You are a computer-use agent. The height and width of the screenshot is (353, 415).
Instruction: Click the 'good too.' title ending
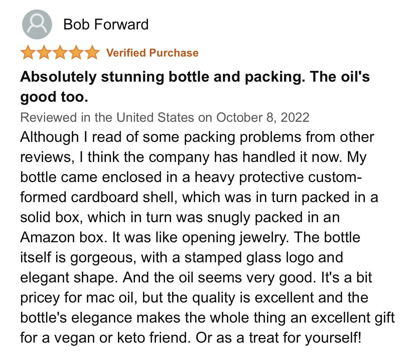pyautogui.click(x=54, y=97)
